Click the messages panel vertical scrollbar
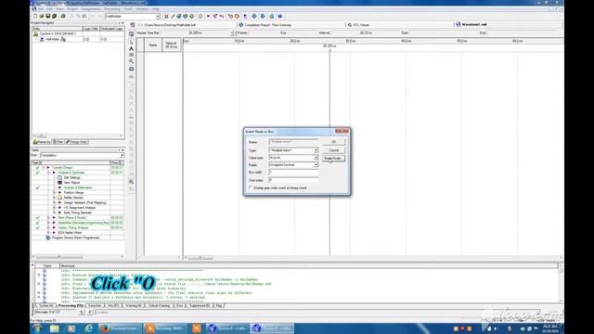 [561, 283]
